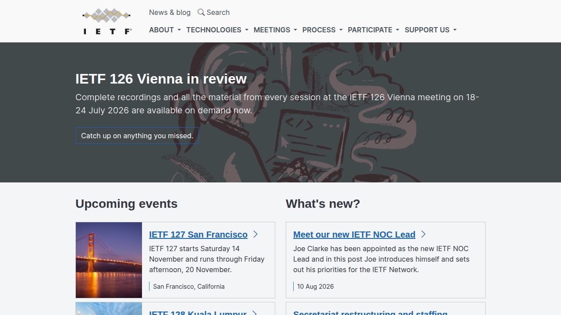Click the IETF logo
561x315 pixels.
pos(107,21)
